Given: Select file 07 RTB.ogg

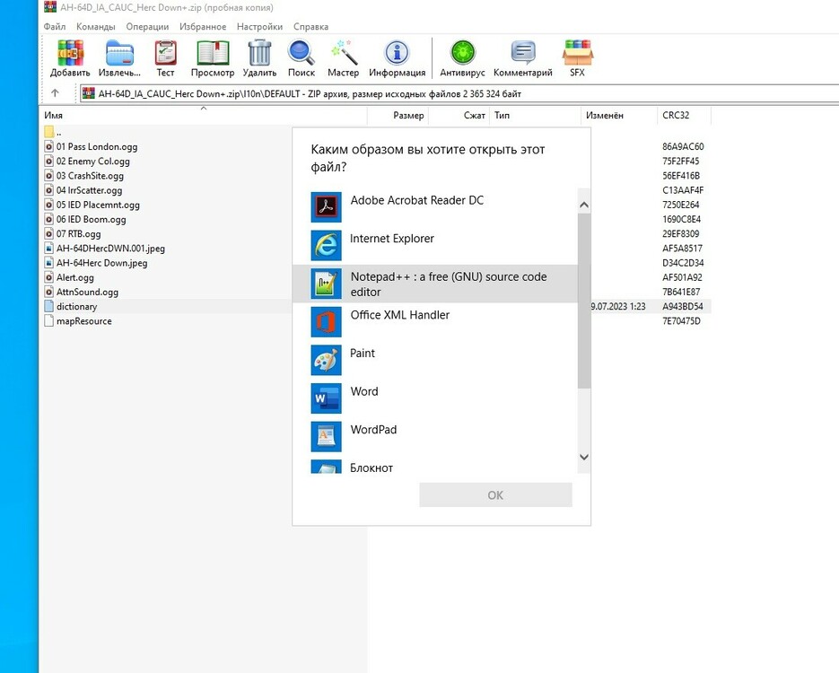Looking at the screenshot, I should [79, 233].
